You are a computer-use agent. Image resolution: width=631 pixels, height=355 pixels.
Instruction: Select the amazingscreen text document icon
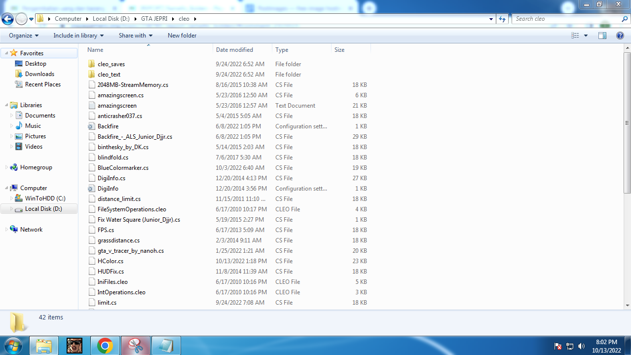click(91, 106)
